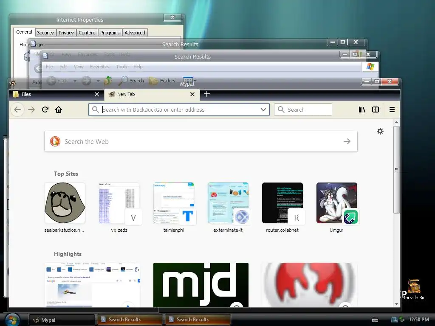This screenshot has height=326, width=435.
Task: Show sidebars in Mypal
Action: (376, 110)
